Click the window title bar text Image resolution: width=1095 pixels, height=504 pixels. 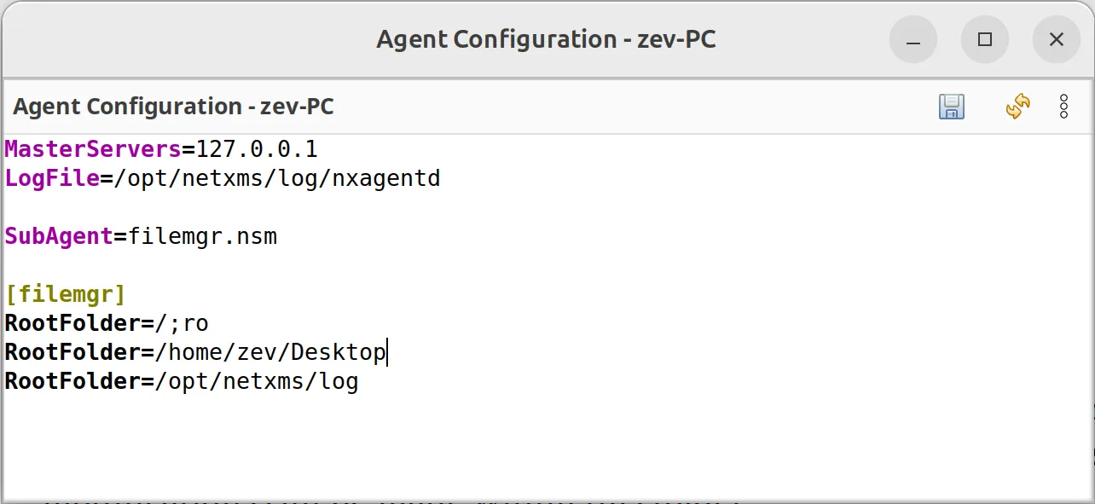coord(546,39)
